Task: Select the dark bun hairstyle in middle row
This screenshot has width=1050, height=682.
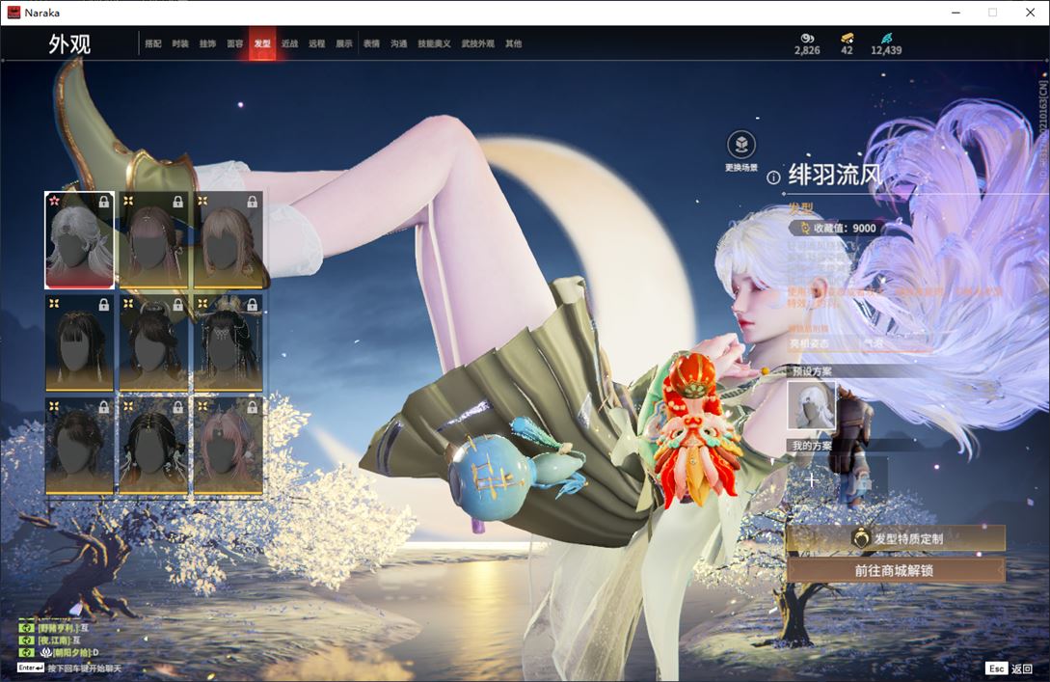Action: tap(153, 343)
